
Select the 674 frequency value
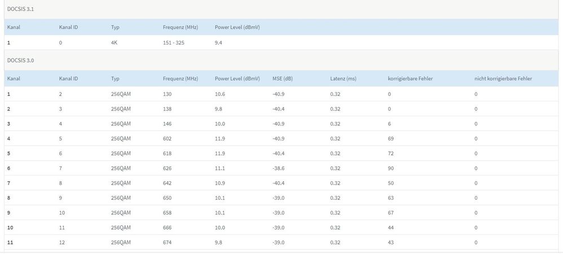point(167,242)
